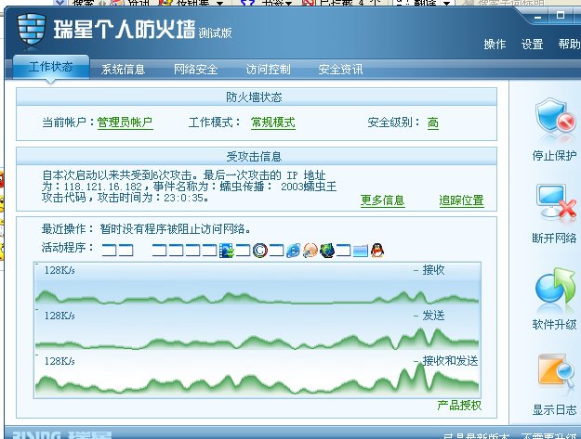581x439 pixels.
Task: Open the 产品授权 link
Action: [459, 406]
